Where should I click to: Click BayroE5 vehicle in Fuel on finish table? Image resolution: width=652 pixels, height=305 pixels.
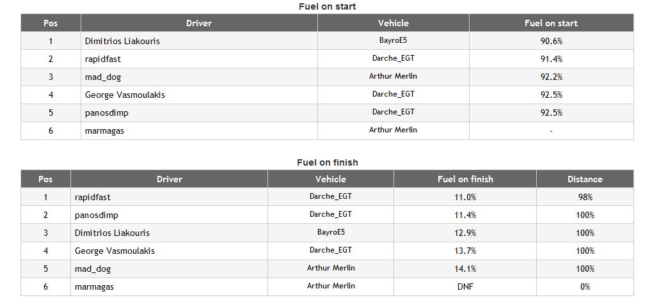click(x=331, y=232)
